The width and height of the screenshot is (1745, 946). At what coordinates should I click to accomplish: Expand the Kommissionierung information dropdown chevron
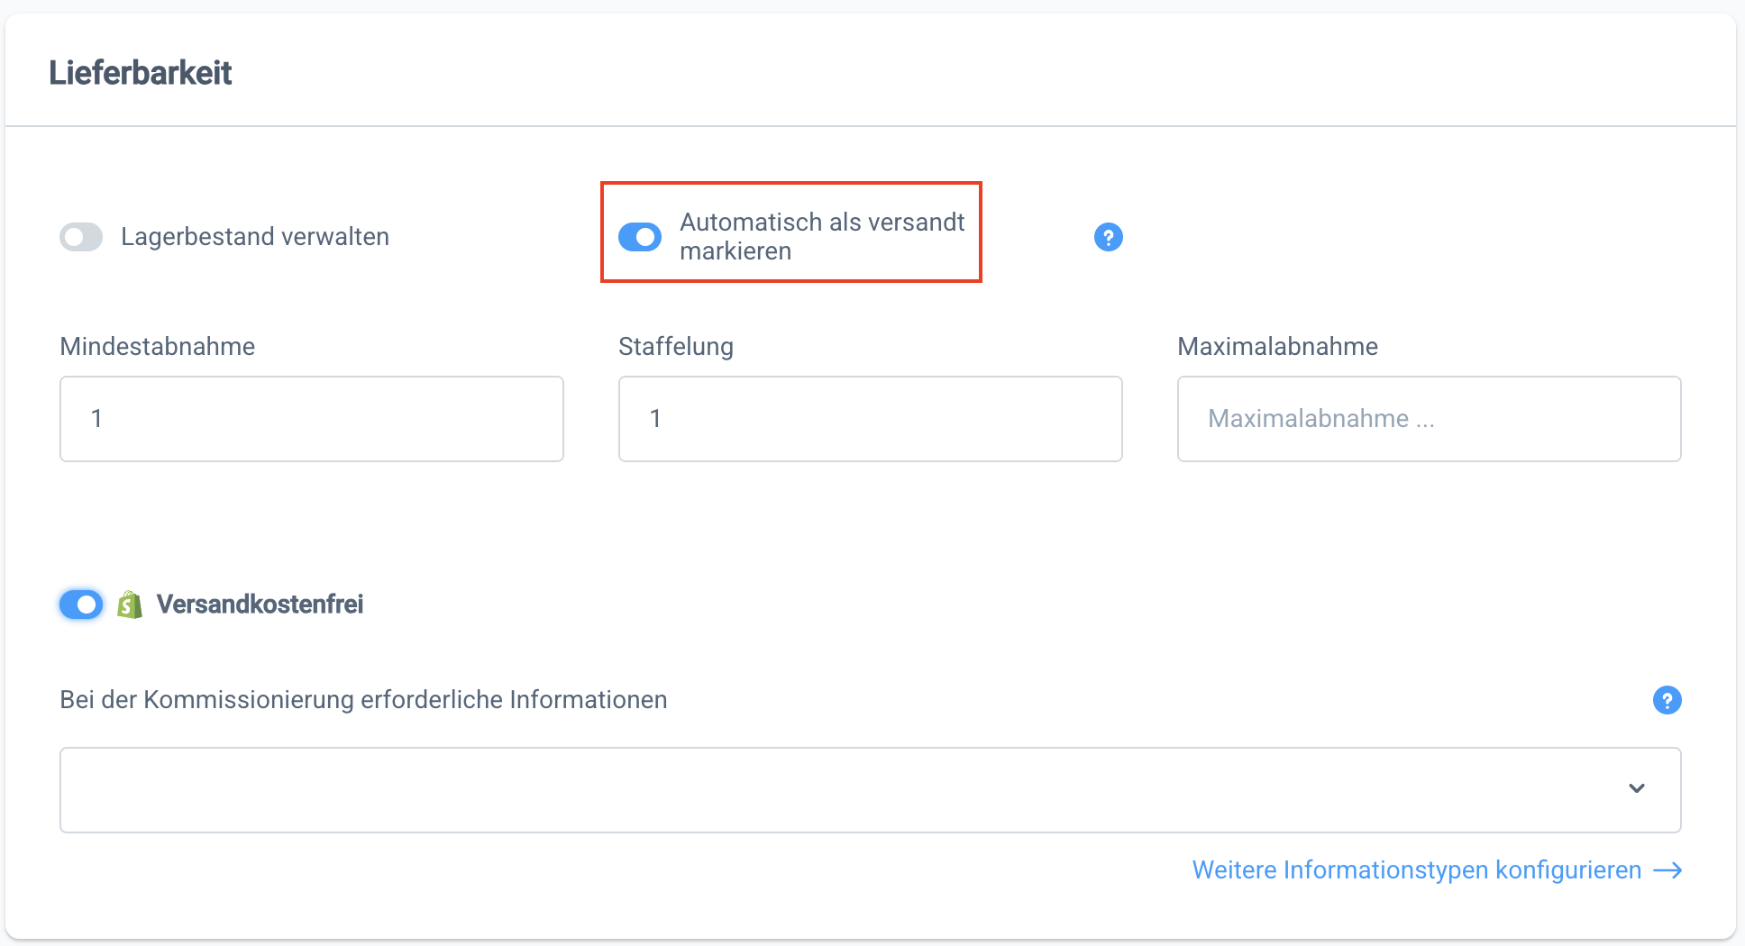(x=1637, y=789)
